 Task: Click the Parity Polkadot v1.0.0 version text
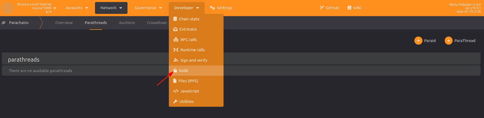coord(465,5)
